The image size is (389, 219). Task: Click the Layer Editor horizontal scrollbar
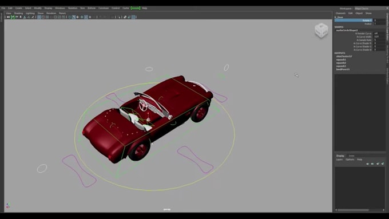pos(354,210)
